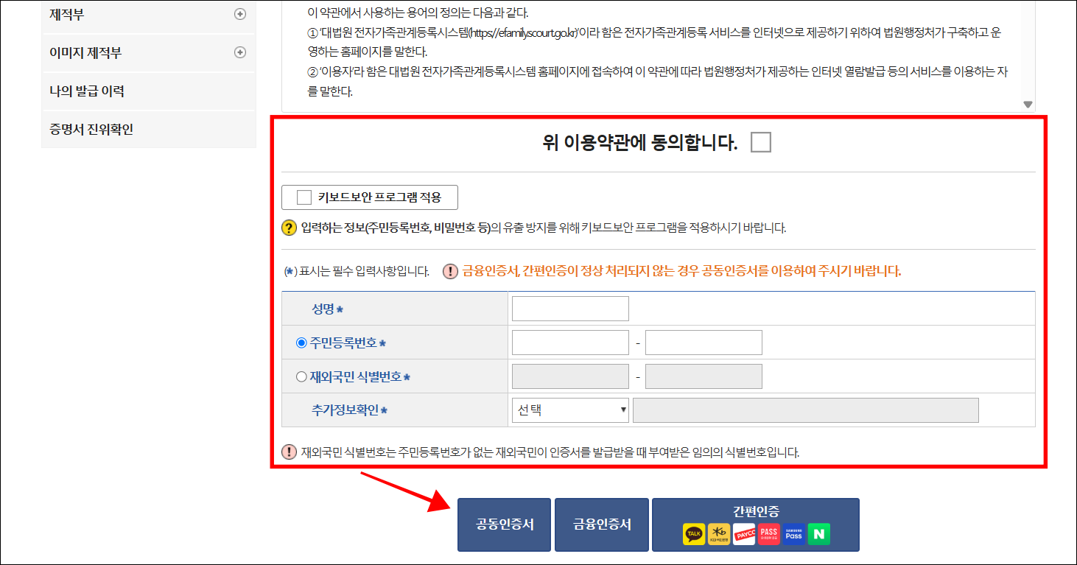Authenticate using the PASS icon
1077x565 pixels.
[x=769, y=533]
